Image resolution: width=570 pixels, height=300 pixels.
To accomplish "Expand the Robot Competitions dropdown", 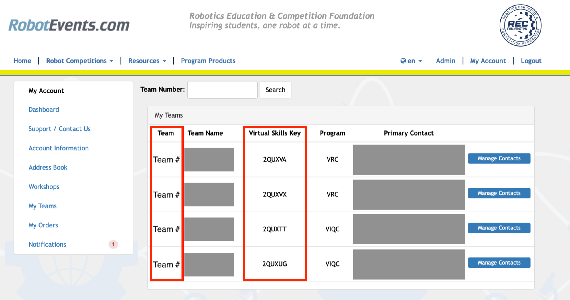I will pos(80,61).
